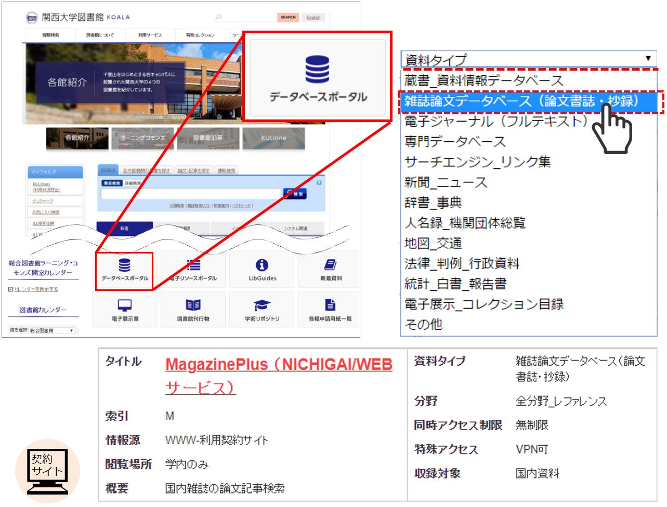Click the 各館紹介 thumbnail banner

[x=77, y=138]
